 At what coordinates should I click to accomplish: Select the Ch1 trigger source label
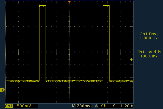[105, 106]
